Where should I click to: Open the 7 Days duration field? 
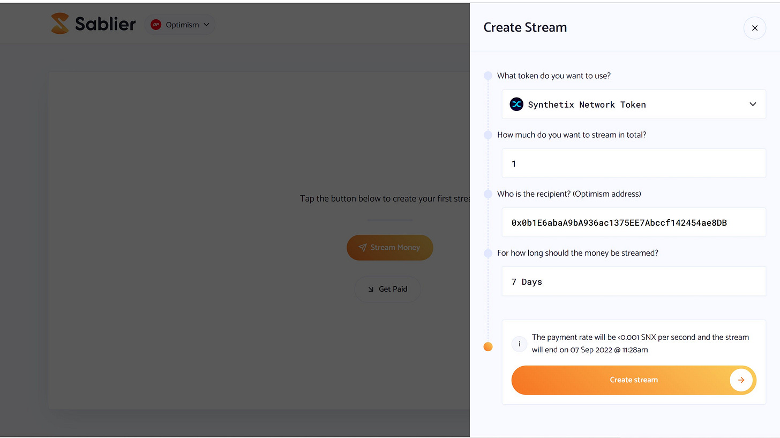634,281
